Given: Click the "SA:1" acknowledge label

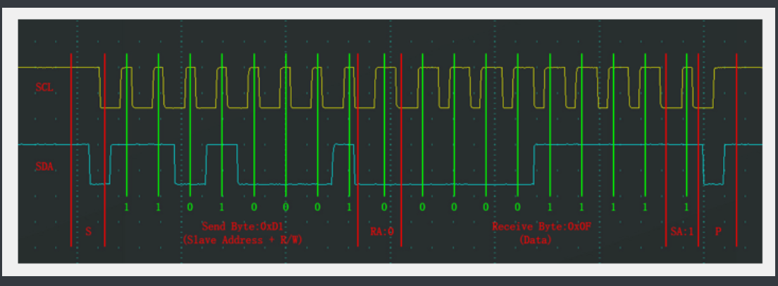Looking at the screenshot, I should pos(681,231).
